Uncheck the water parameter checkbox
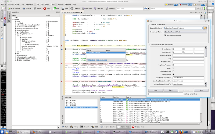 (173, 68)
